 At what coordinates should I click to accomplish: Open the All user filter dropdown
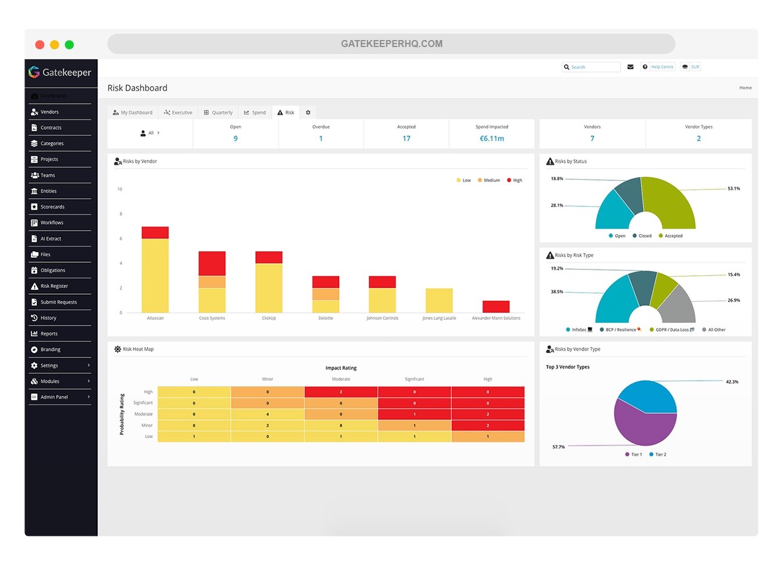150,134
